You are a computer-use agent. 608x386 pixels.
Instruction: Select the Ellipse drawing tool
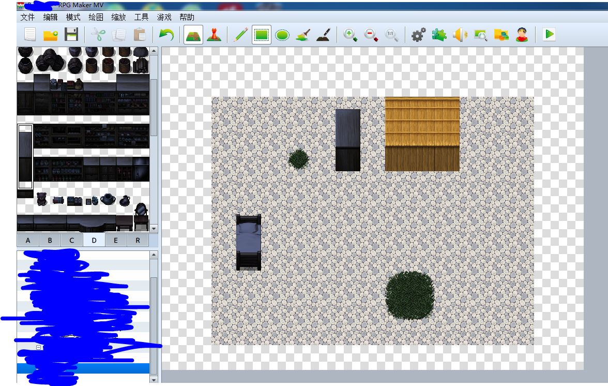pos(282,35)
